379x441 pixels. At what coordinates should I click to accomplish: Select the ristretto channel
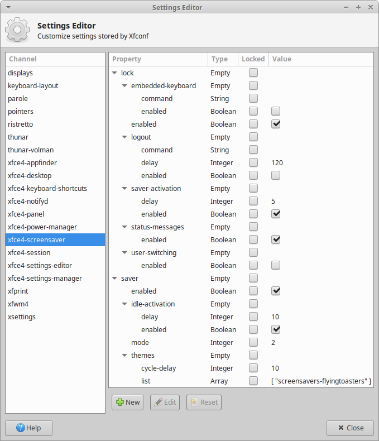coord(55,124)
